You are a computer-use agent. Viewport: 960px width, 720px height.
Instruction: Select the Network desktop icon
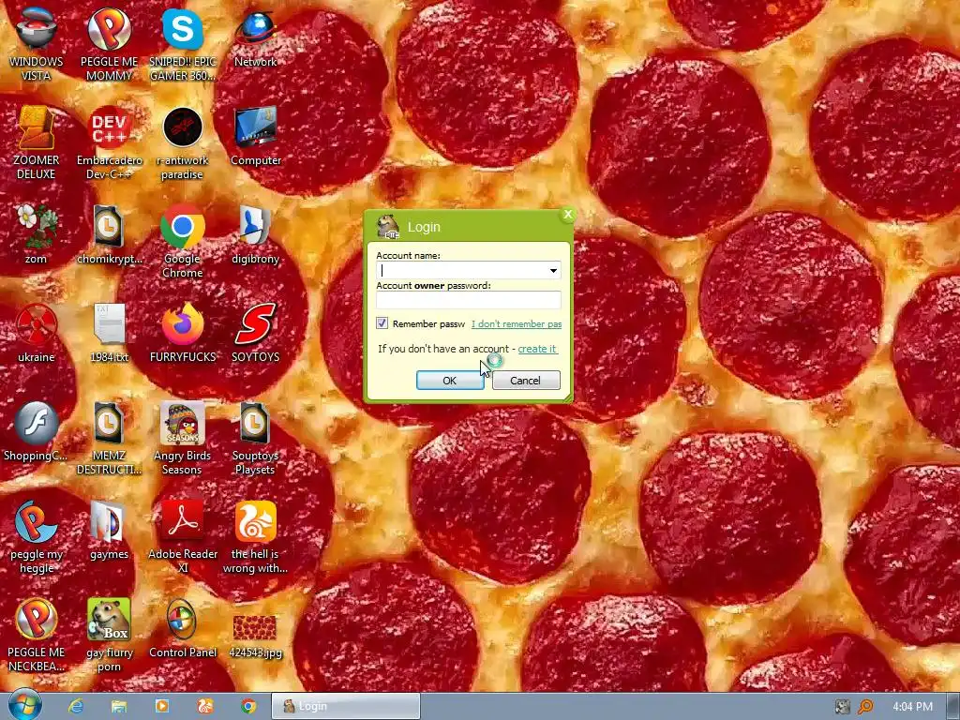pyautogui.click(x=255, y=37)
